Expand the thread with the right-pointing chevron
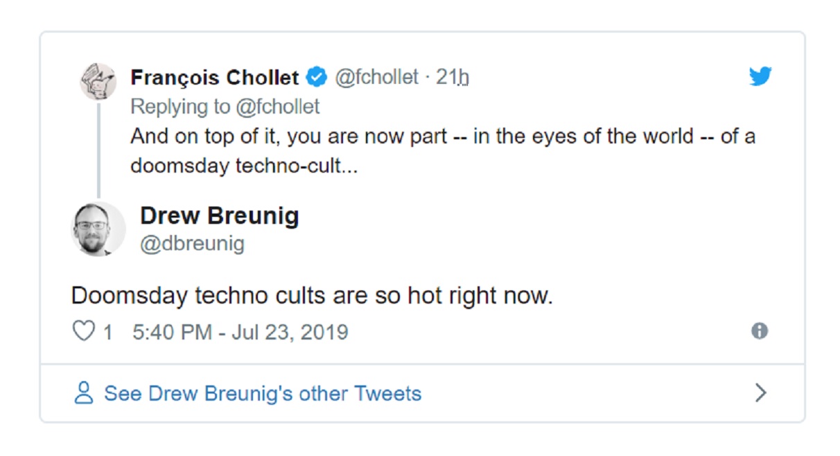The image size is (840, 456). pos(760,392)
